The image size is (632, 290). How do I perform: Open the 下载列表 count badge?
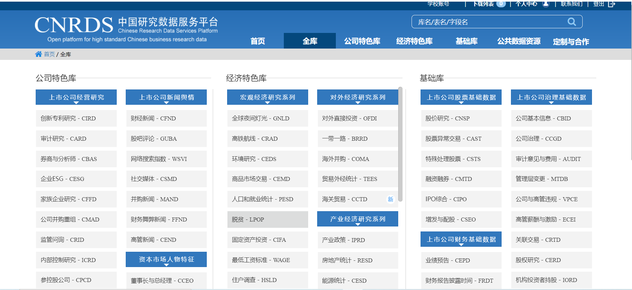tap(501, 4)
